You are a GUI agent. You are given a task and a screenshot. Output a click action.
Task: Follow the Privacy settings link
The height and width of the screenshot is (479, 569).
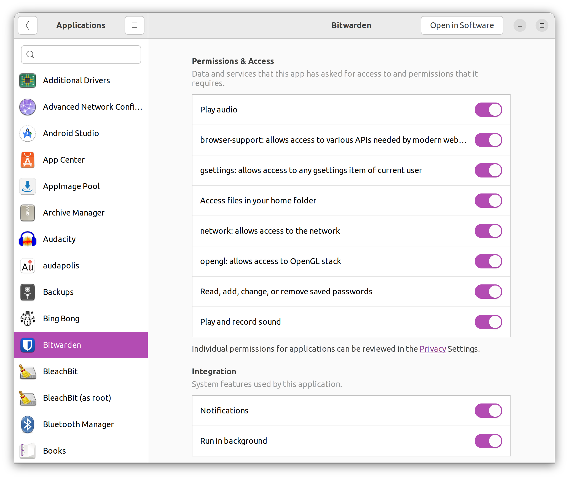pos(433,349)
